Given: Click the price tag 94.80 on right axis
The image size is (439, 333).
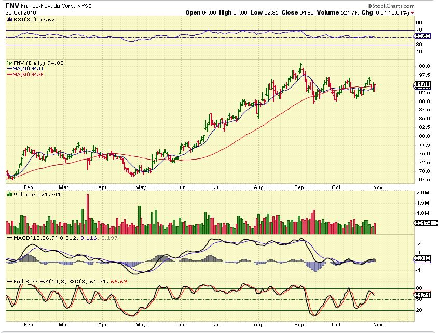Looking at the screenshot, I should pyautogui.click(x=422, y=84).
